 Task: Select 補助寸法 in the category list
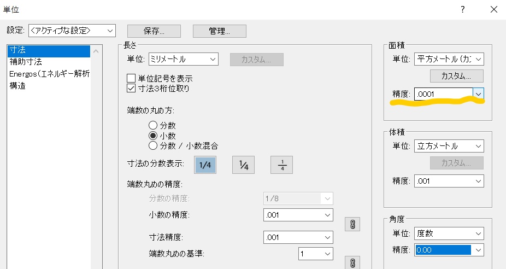(26, 62)
